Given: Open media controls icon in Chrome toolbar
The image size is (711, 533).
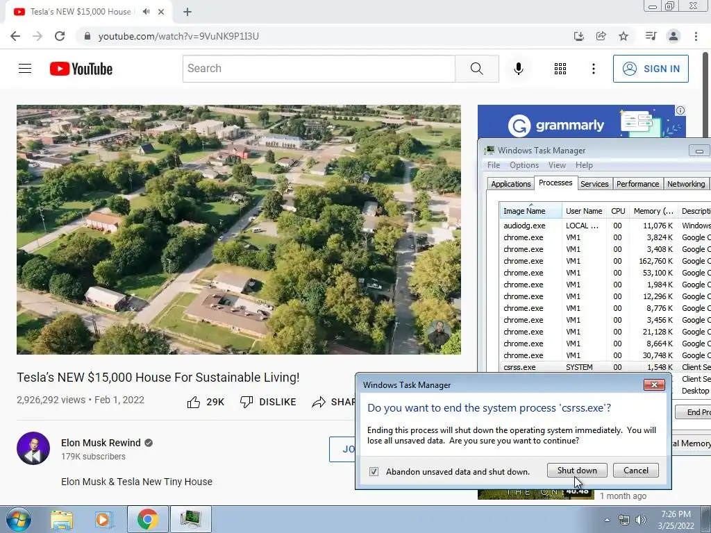Looking at the screenshot, I should click(x=651, y=36).
